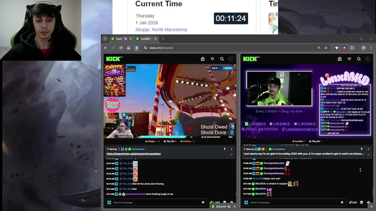Open emoji picker in right chat

342,203
